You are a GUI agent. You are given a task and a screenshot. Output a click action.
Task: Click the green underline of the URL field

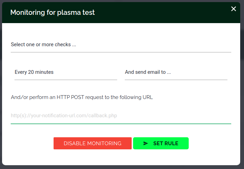(121, 123)
